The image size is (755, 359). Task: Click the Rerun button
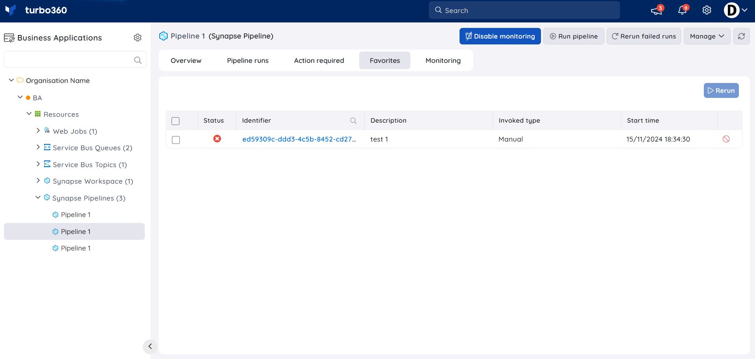click(x=721, y=90)
